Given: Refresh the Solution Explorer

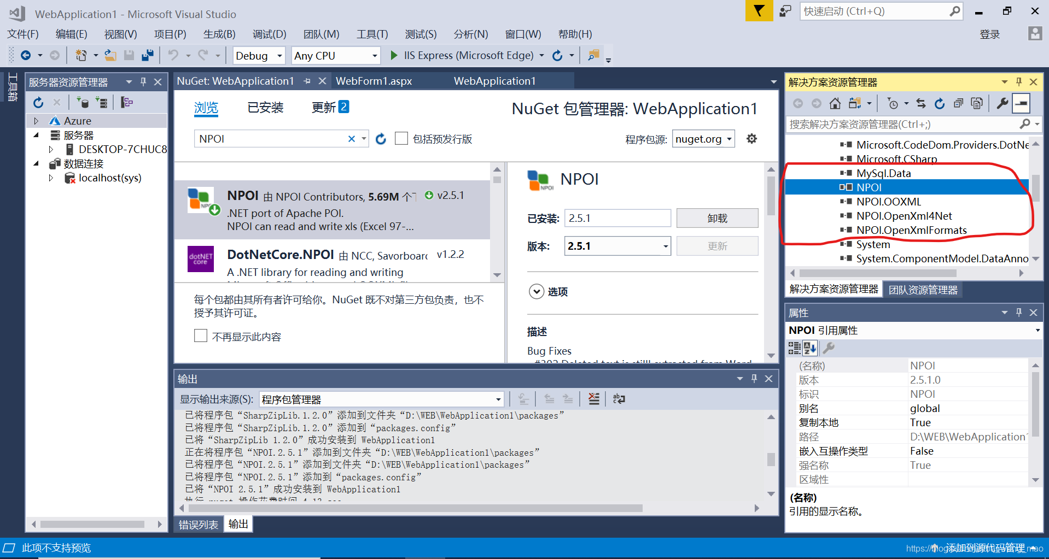Looking at the screenshot, I should point(940,103).
